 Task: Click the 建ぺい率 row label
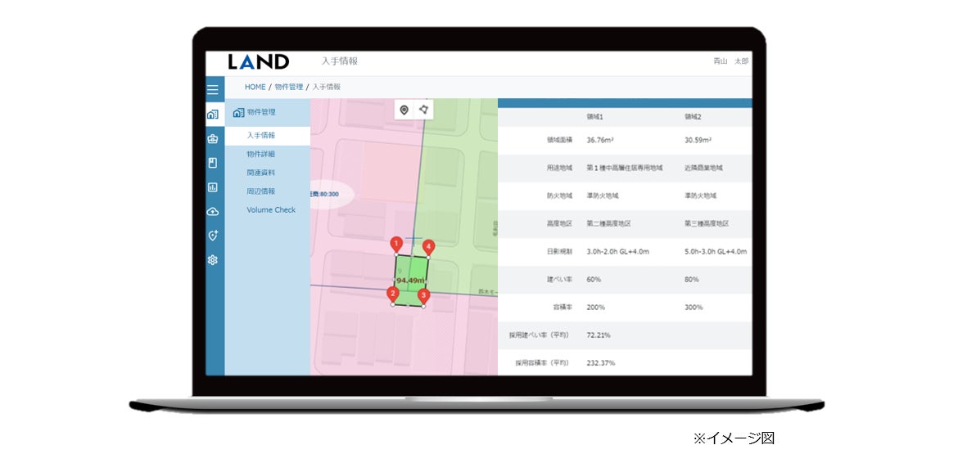(x=559, y=280)
